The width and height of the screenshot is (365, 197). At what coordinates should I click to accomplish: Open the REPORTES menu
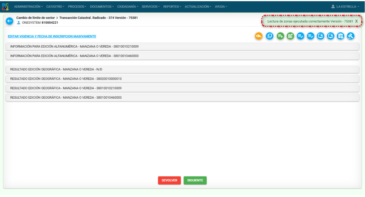pos(172,7)
